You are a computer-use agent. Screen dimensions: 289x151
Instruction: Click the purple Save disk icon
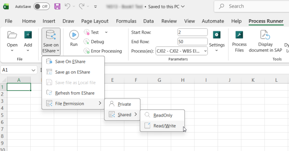click(x=57, y=6)
